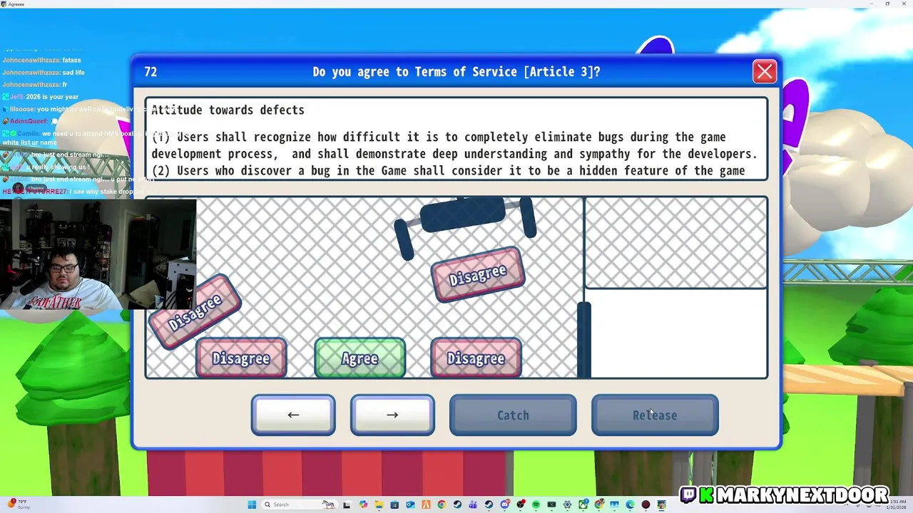Image resolution: width=913 pixels, height=513 pixels.
Task: Click the 'Attitude towards defects' heading
Action: pyautogui.click(x=228, y=110)
